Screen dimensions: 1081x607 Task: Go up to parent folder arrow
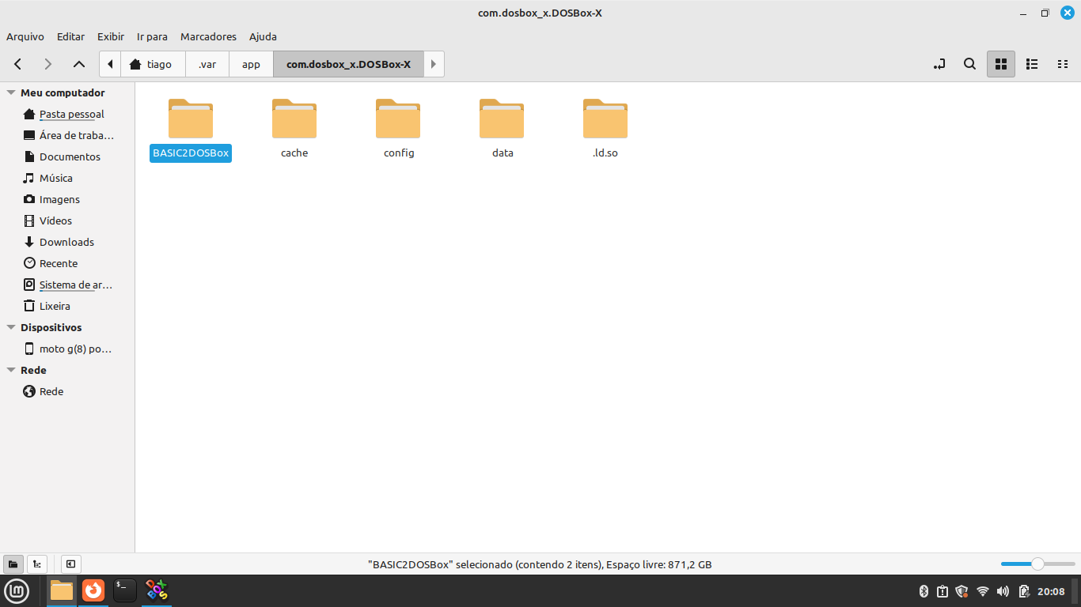click(x=78, y=64)
